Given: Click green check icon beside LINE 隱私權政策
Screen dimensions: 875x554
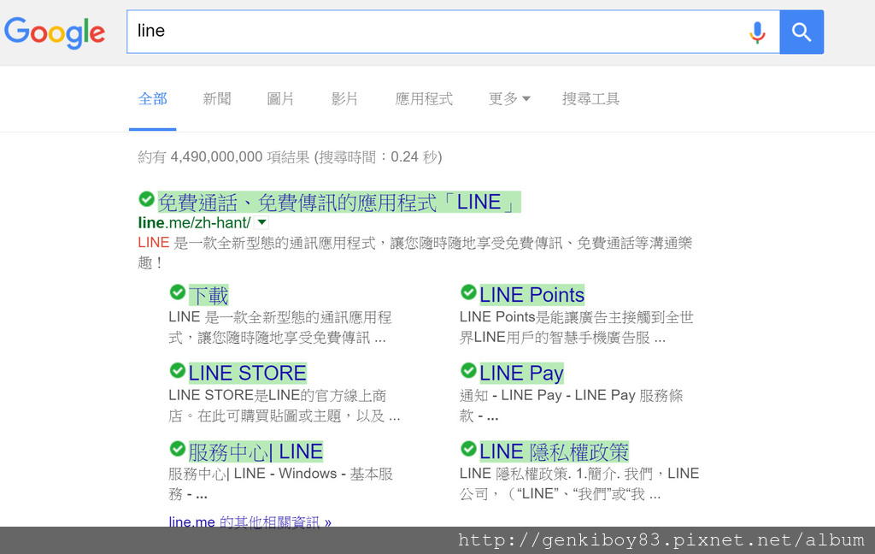Looking at the screenshot, I should 469,449.
